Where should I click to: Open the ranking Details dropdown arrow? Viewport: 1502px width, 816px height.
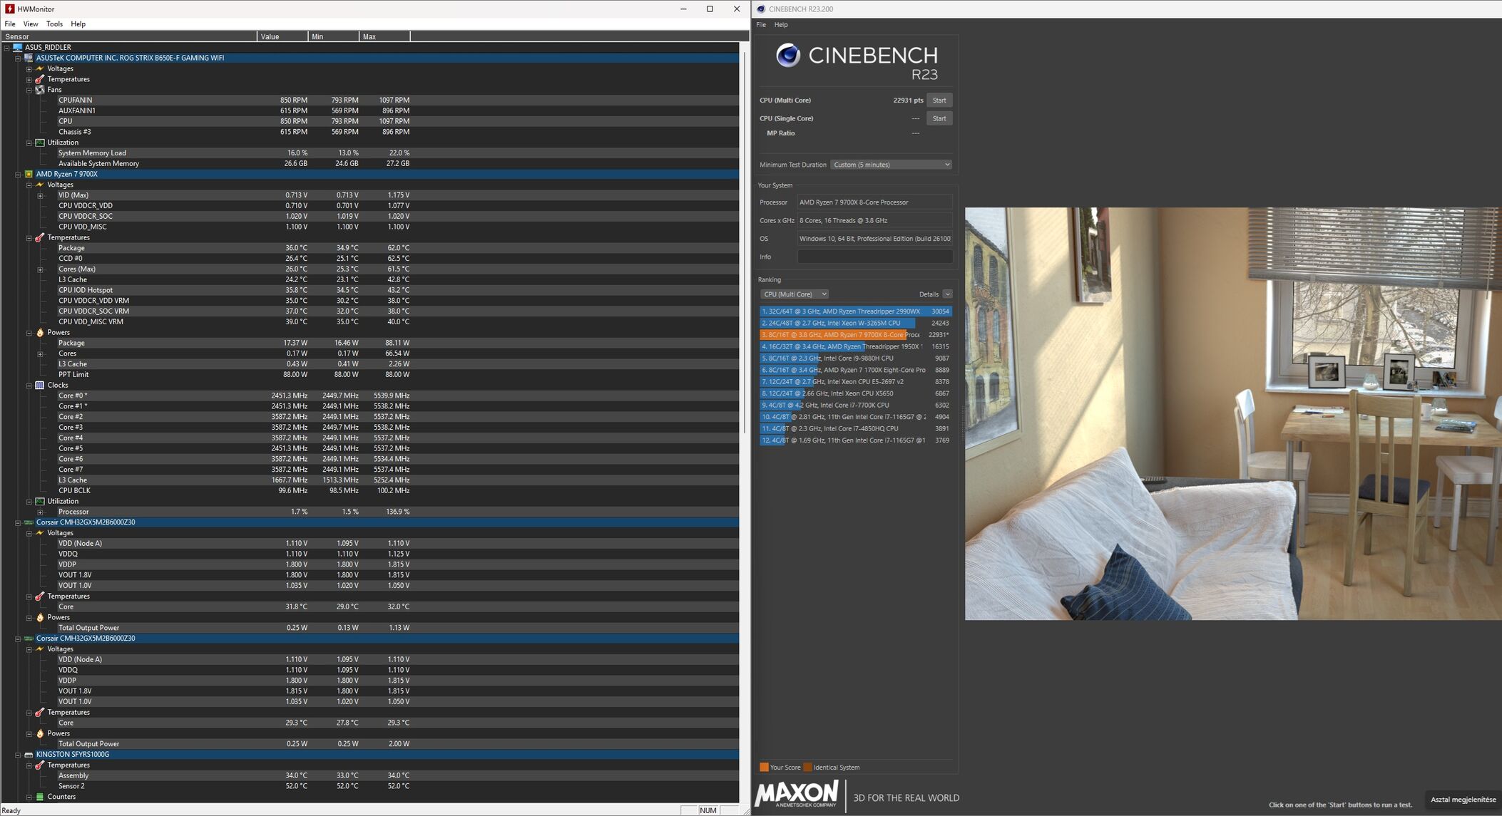[947, 294]
